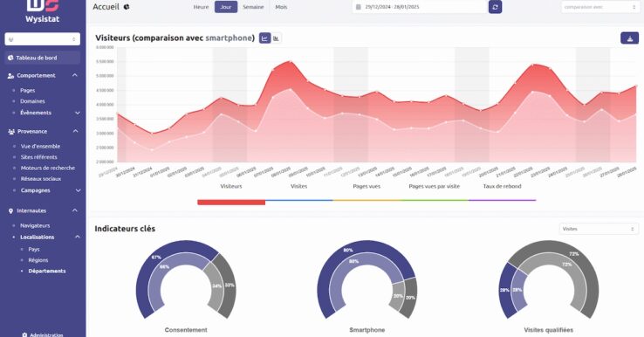Image resolution: width=644 pixels, height=337 pixels.
Task: Select the Mois time granularity
Action: pos(281,7)
